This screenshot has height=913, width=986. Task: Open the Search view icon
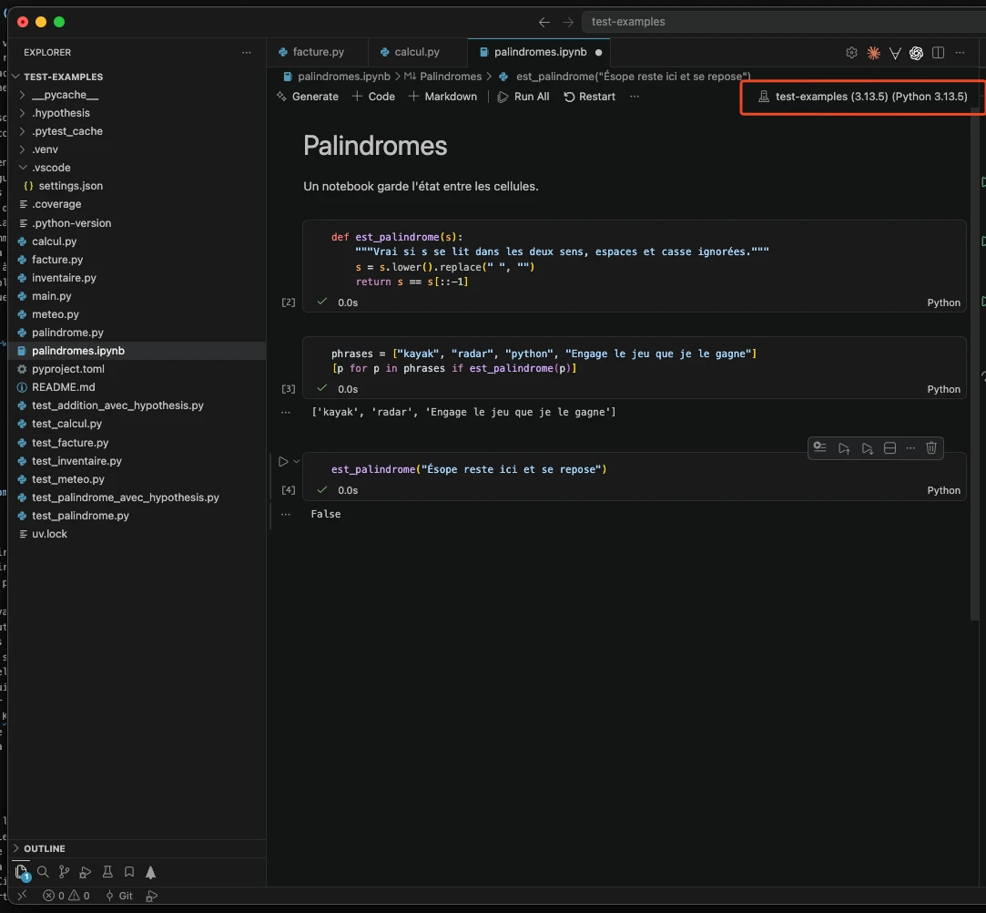(43, 872)
